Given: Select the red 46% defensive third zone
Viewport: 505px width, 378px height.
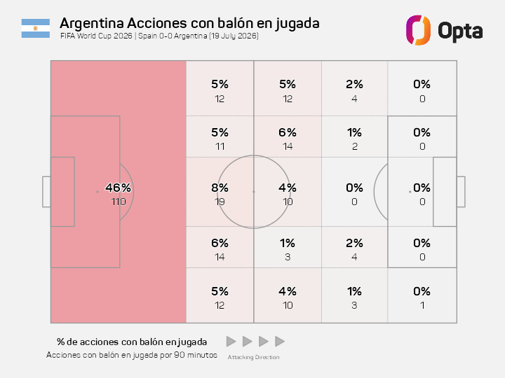Looking at the screenshot, I should [119, 192].
